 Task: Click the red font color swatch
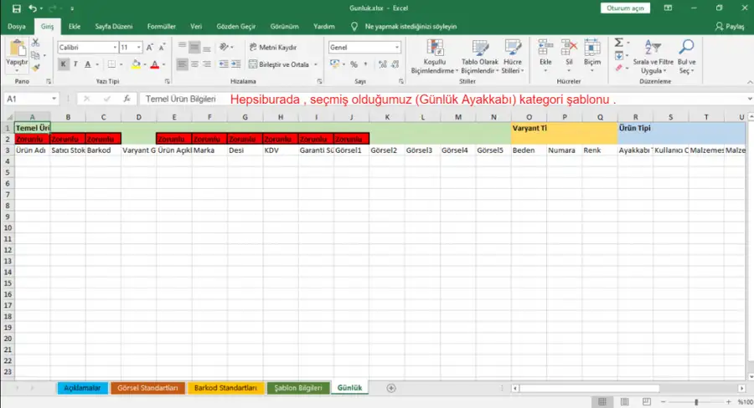click(x=155, y=65)
